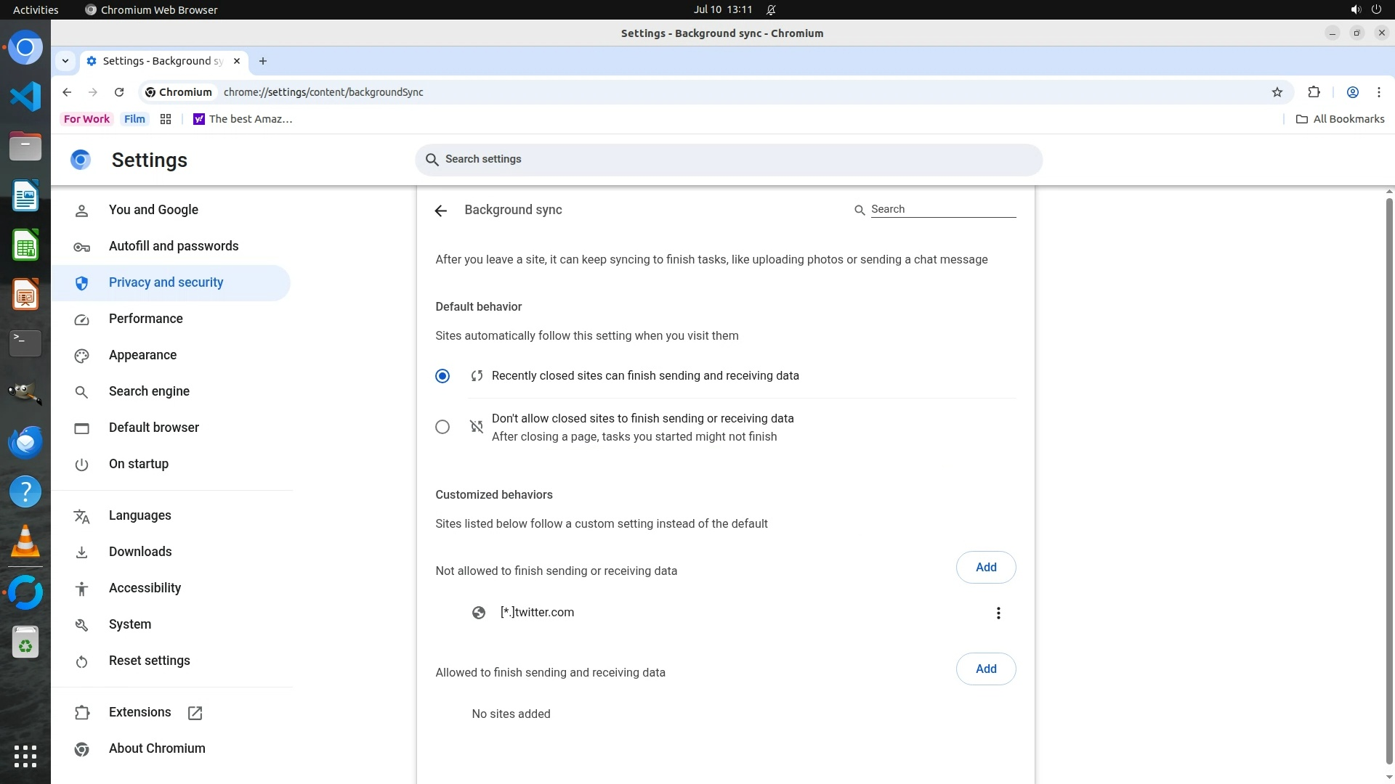The height and width of the screenshot is (784, 1395).
Task: Open the Extensions puzzle icon
Action: (1314, 92)
